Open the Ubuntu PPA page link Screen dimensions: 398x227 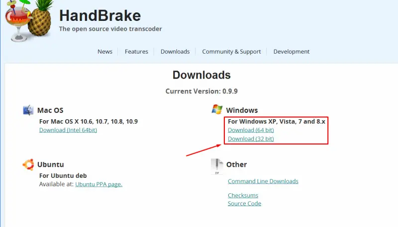pyautogui.click(x=99, y=184)
